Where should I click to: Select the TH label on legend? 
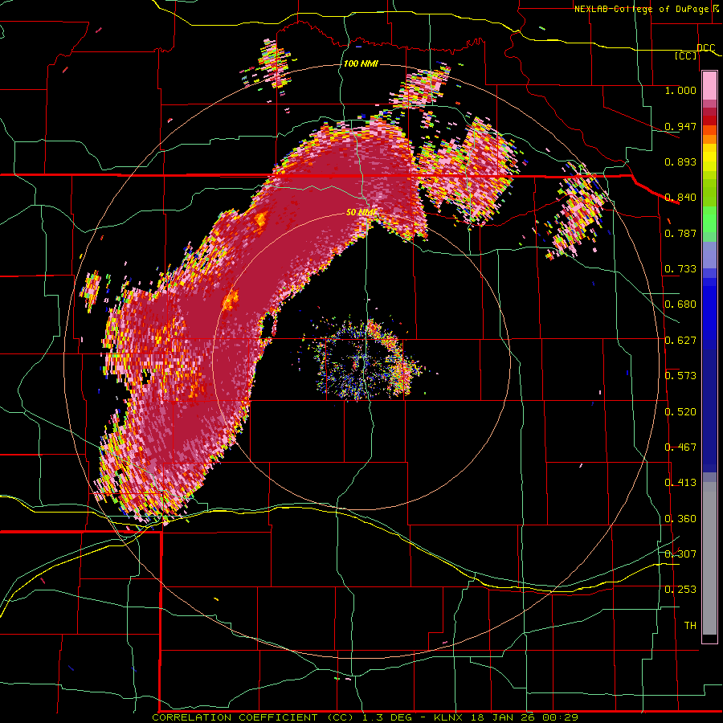(x=690, y=626)
